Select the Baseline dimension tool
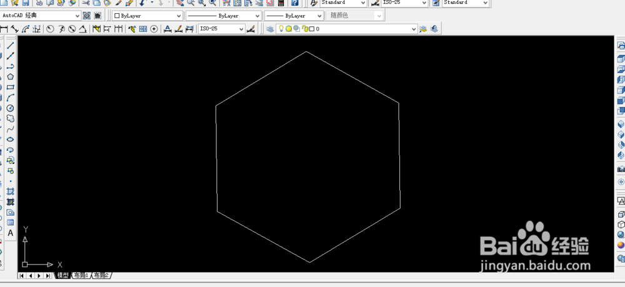This screenshot has height=287, width=625. point(107,29)
